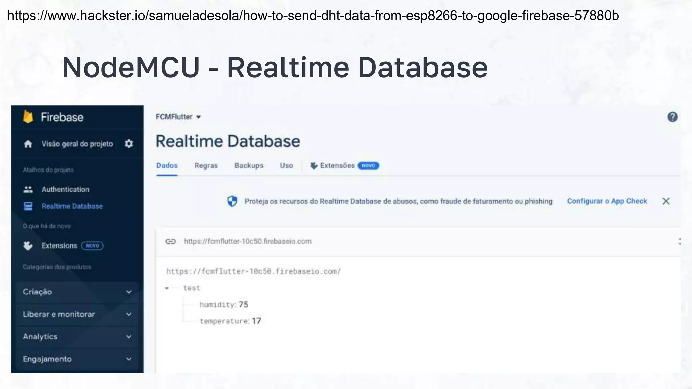Dismiss the App Check banner
The image size is (692, 389).
tap(666, 201)
